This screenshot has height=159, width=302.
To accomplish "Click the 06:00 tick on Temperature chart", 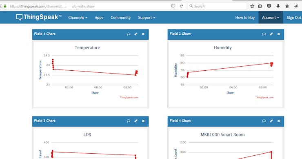I will click(x=98, y=87).
